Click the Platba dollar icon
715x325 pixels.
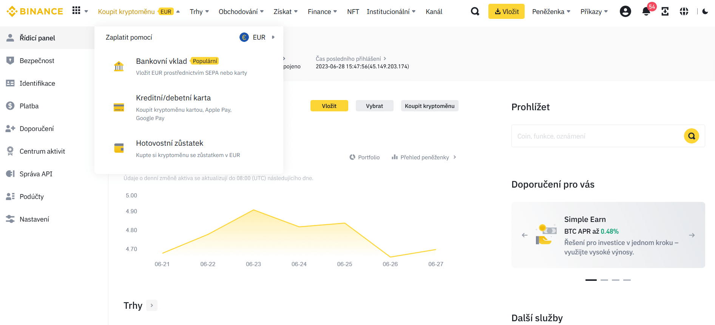10,106
